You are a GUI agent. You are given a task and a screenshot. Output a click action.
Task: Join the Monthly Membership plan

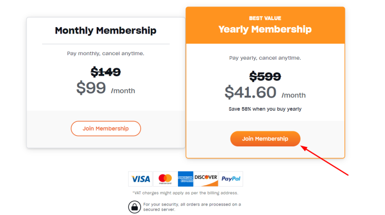pyautogui.click(x=106, y=129)
